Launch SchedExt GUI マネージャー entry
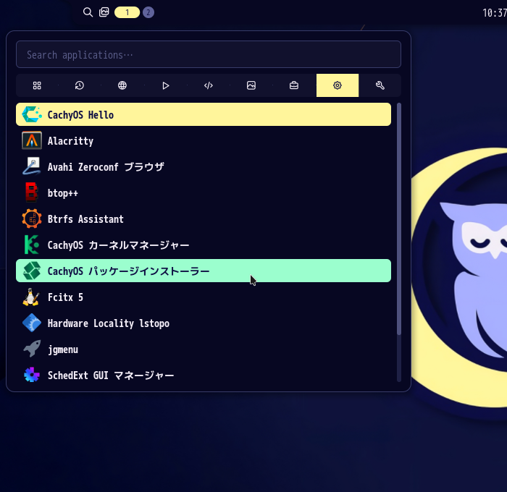The width and height of the screenshot is (507, 492). pos(204,375)
